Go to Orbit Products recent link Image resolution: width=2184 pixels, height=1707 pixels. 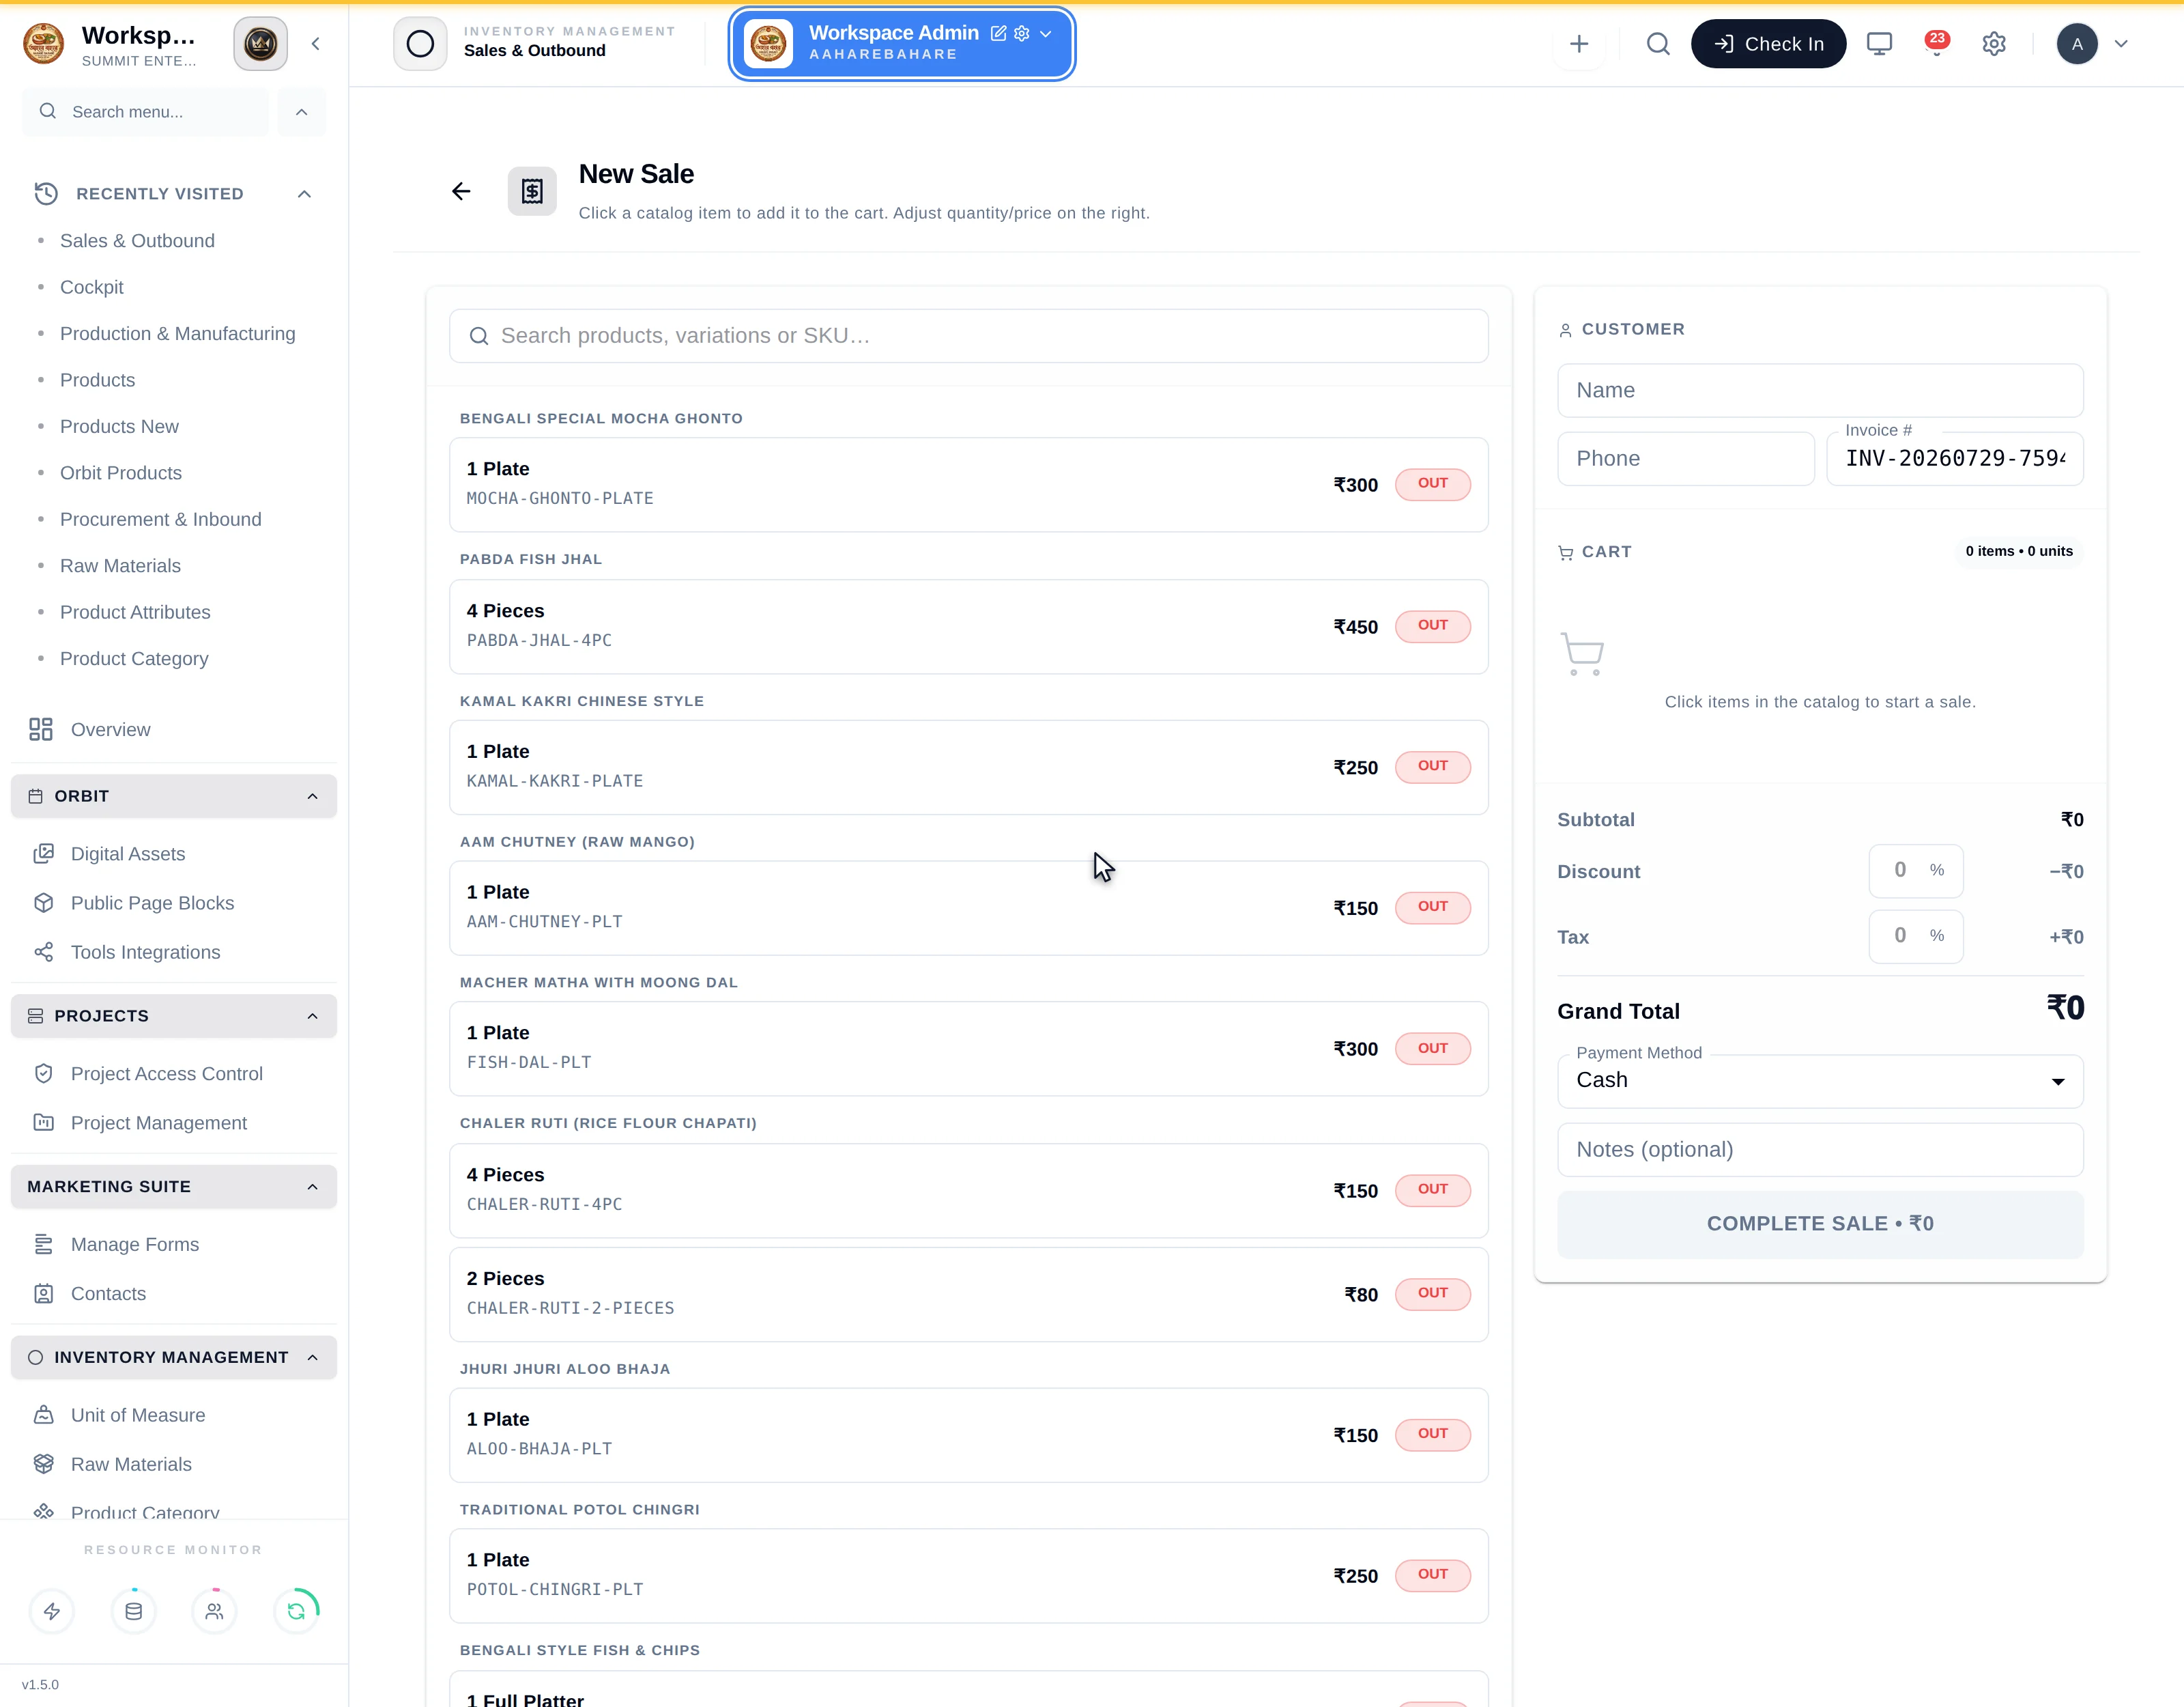point(121,472)
